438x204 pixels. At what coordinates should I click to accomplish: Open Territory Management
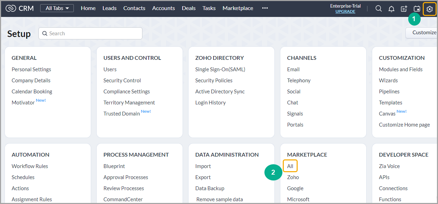(129, 103)
